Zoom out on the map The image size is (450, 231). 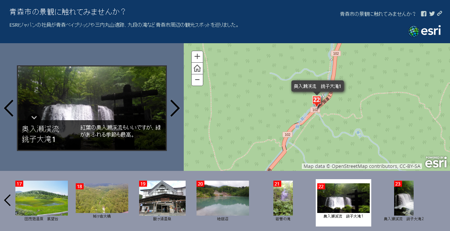click(197, 80)
